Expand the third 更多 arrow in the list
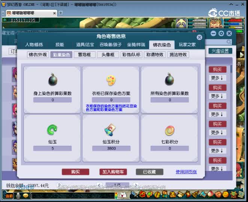The height and width of the screenshot is (202, 248). pos(217,114)
